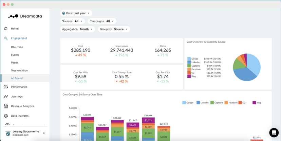
Task: Open the Real-Time submenu item
Action: [17, 47]
